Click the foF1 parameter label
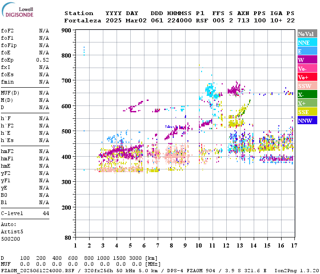This screenshot has height=274, width=320. coord(7,38)
